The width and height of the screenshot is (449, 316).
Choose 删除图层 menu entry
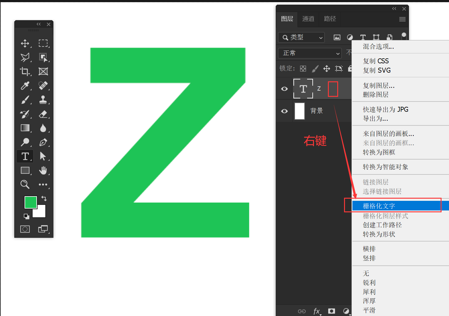401,95
